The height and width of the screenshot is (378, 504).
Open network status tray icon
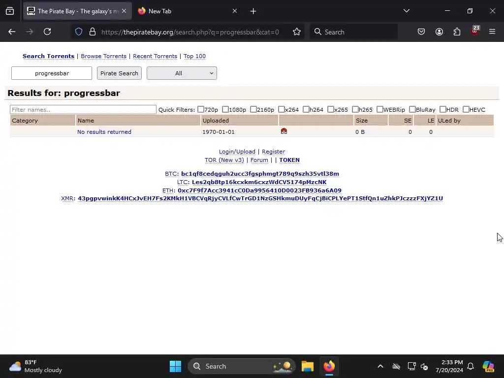411,366
